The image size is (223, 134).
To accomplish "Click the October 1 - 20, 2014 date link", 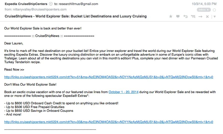I will coord(123,92).
